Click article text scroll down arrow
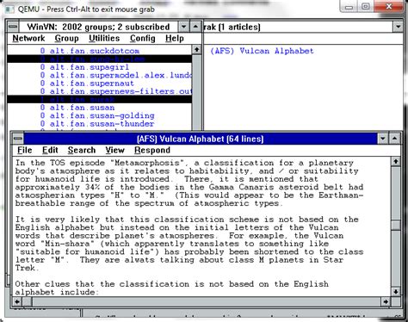Viewport: 408px width, 322px height. point(396,292)
